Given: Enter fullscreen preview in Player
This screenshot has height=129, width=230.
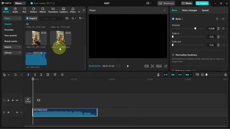Looking at the screenshot, I should point(166,66).
